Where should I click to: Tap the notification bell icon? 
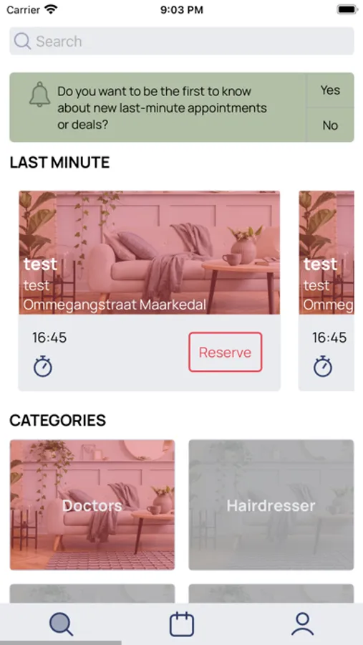tap(40, 94)
